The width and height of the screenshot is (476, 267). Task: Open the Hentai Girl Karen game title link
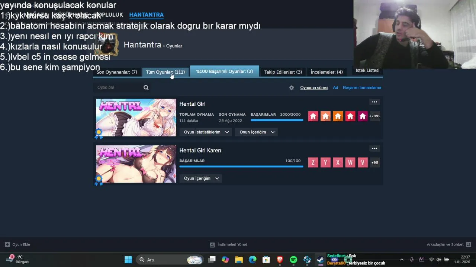point(200,151)
